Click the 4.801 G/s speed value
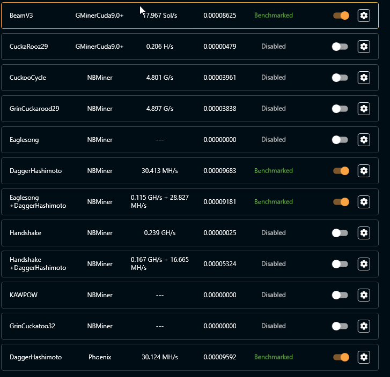Screen dimensions: 390x377 pyautogui.click(x=160, y=78)
